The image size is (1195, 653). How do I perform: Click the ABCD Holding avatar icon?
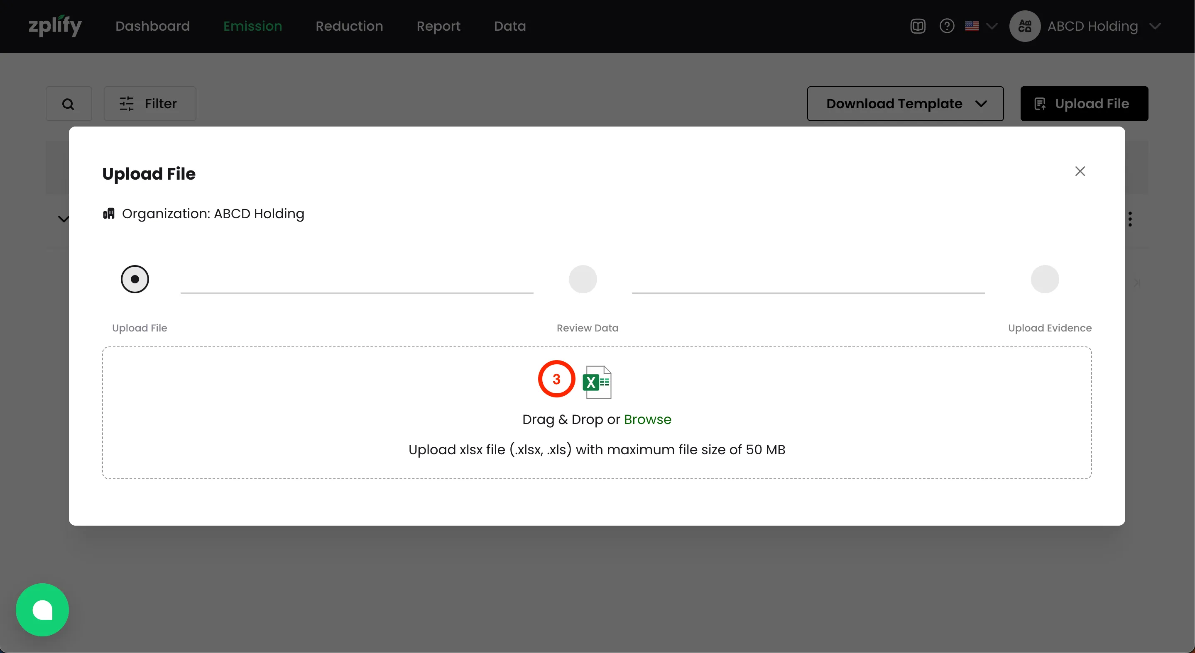[x=1024, y=26]
